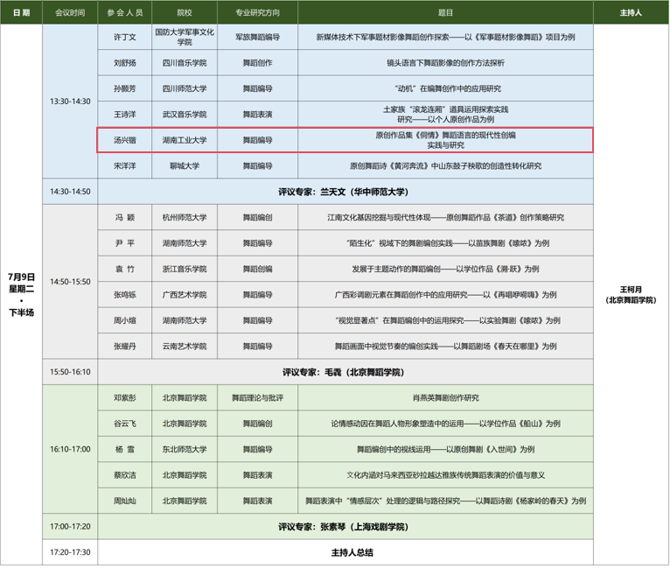Click the '舞蹈创编' research direction cell
This screenshot has width=670, height=568.
[258, 269]
